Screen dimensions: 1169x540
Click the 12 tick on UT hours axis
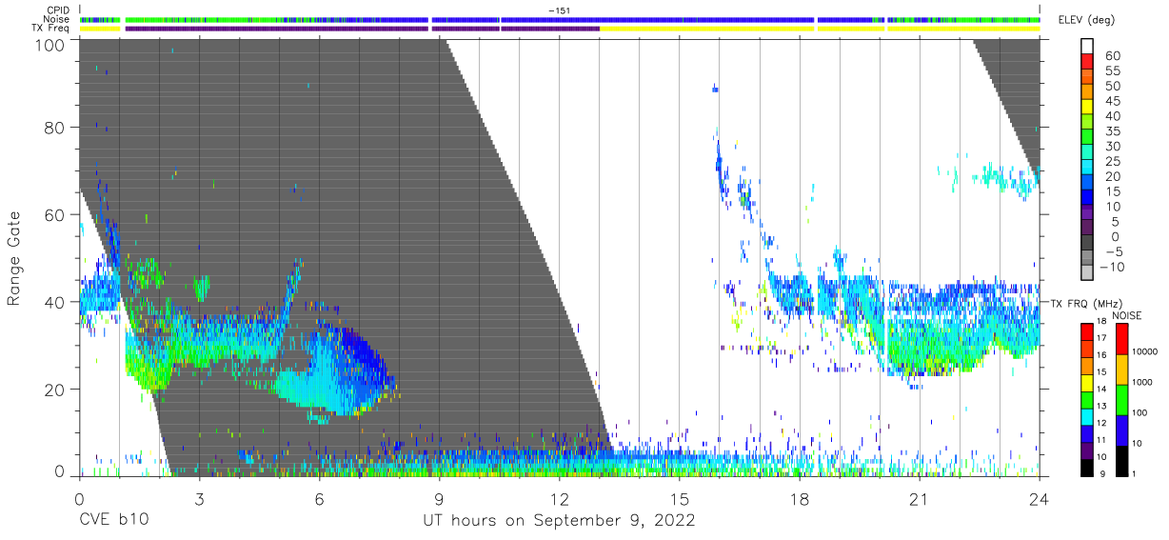(x=559, y=498)
